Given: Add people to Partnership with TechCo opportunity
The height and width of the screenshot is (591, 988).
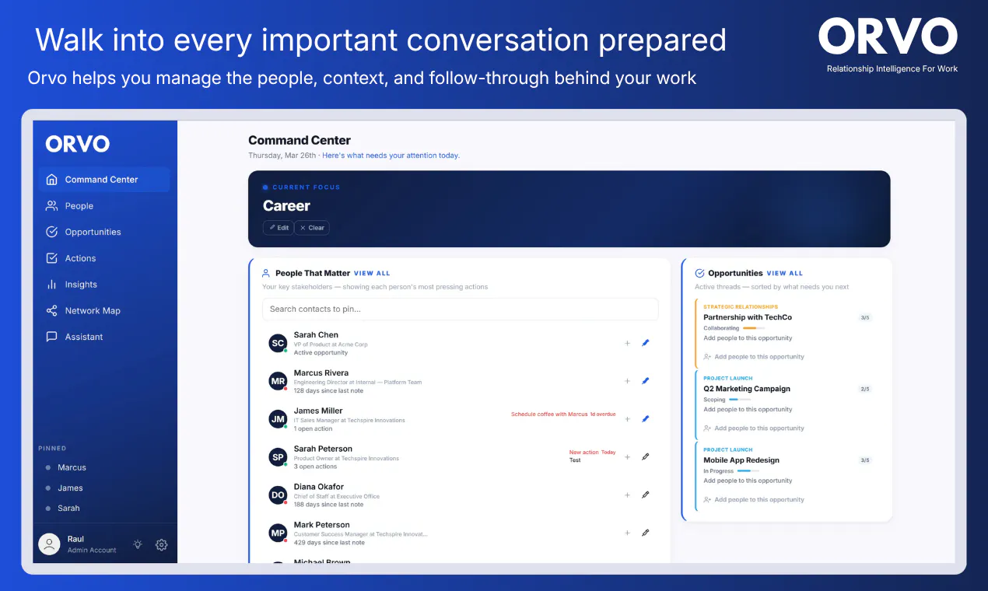Looking at the screenshot, I should click(x=754, y=357).
